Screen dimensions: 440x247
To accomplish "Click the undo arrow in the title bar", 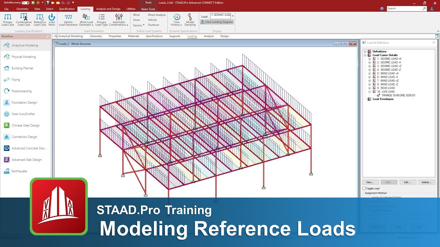I will point(63,3).
